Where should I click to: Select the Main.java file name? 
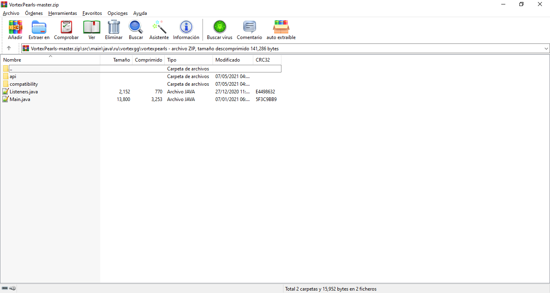click(20, 99)
